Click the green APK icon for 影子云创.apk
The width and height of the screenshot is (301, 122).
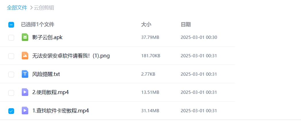(25, 37)
